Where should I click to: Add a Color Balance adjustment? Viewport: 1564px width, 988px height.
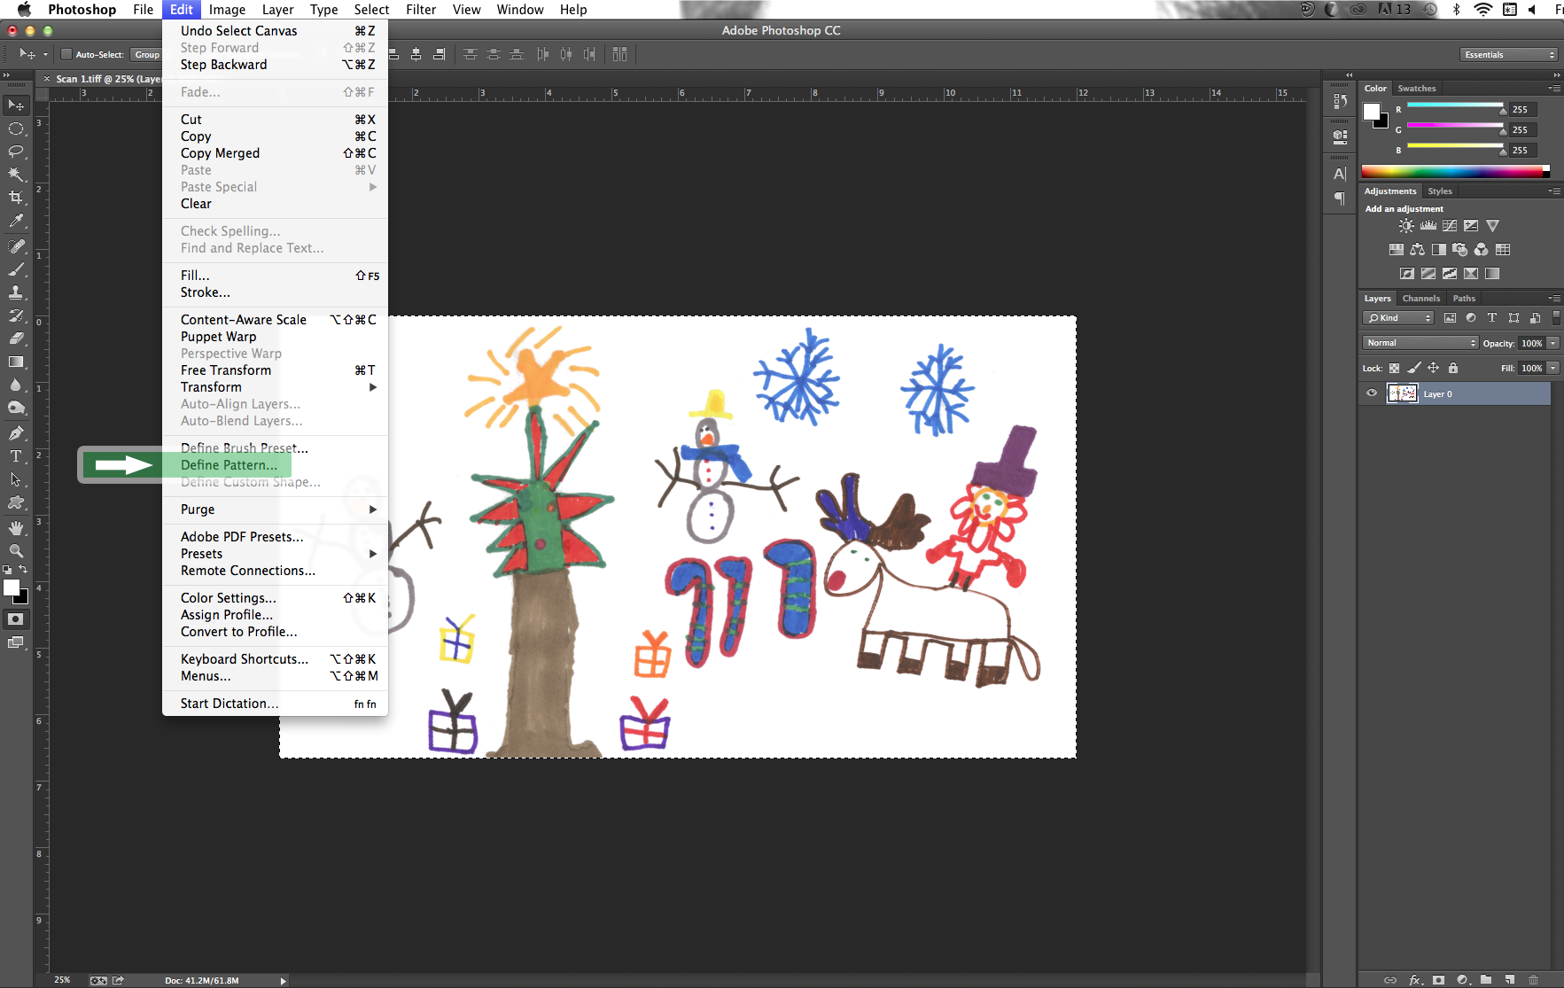1418,250
